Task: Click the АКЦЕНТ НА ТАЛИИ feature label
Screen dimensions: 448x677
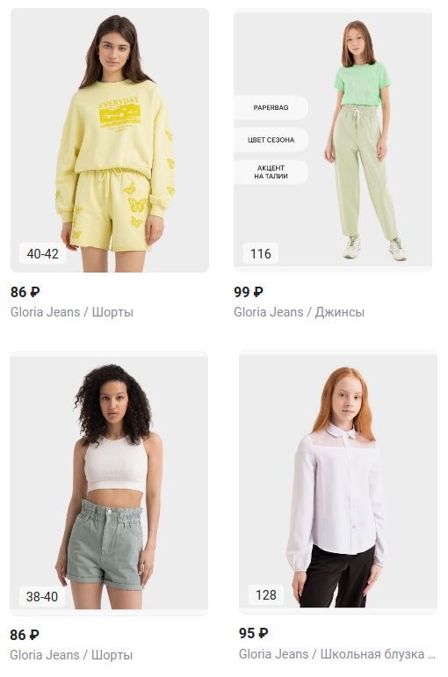Action: point(271,171)
